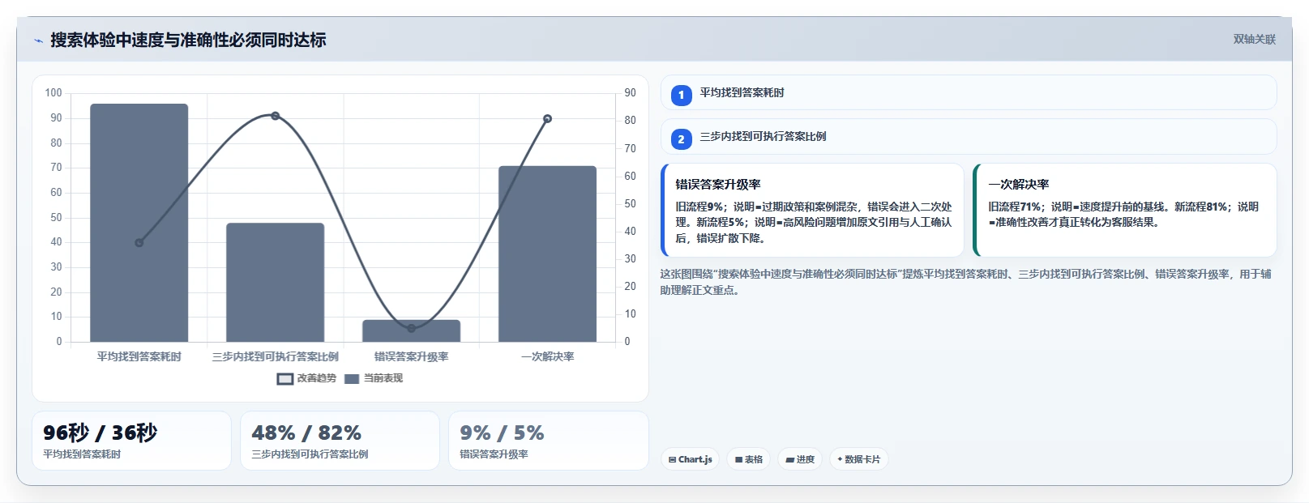The width and height of the screenshot is (1309, 503).
Task: Click the summary paragraph starting 这张图围绕
Action: (965, 282)
